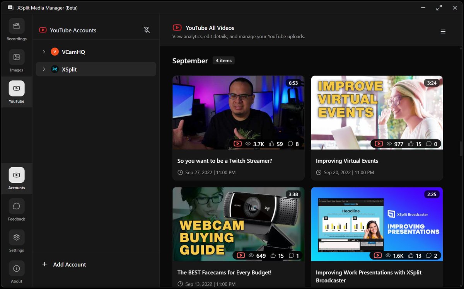The image size is (464, 289).
Task: Click the Improve Virtual Events thumbnail
Action: click(377, 112)
